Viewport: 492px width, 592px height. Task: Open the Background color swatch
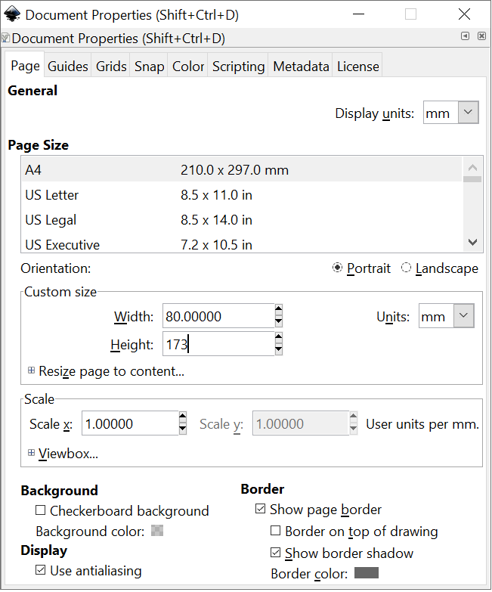point(157,531)
